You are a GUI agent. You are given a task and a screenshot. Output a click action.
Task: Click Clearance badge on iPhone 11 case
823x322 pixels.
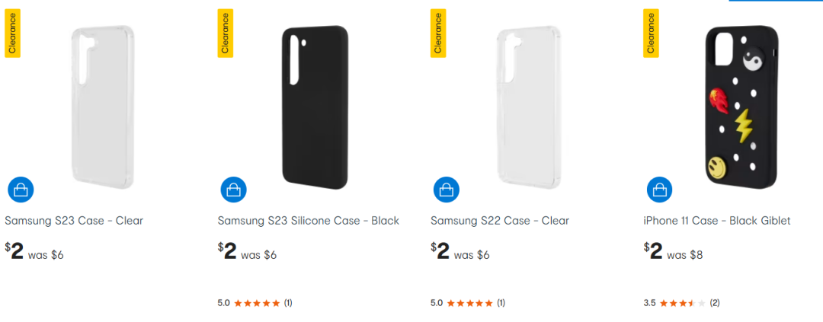651,33
